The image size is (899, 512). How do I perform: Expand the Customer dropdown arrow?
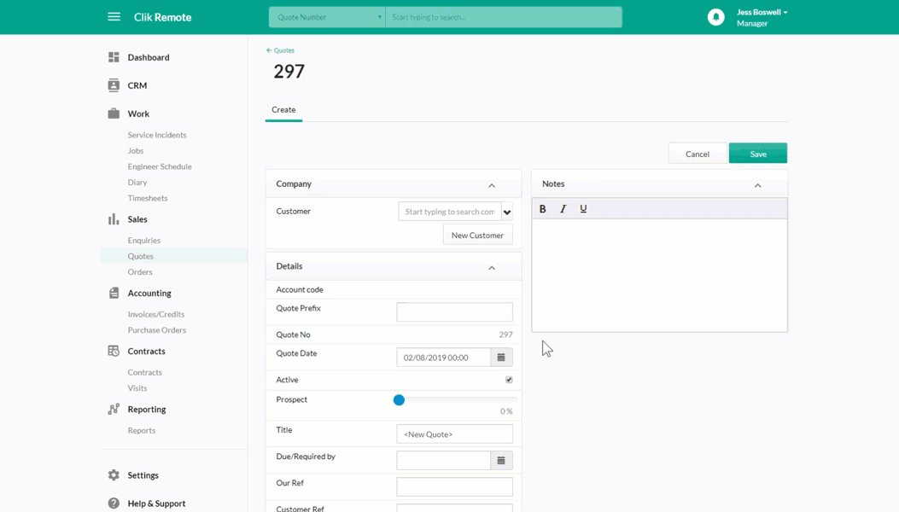tap(507, 212)
